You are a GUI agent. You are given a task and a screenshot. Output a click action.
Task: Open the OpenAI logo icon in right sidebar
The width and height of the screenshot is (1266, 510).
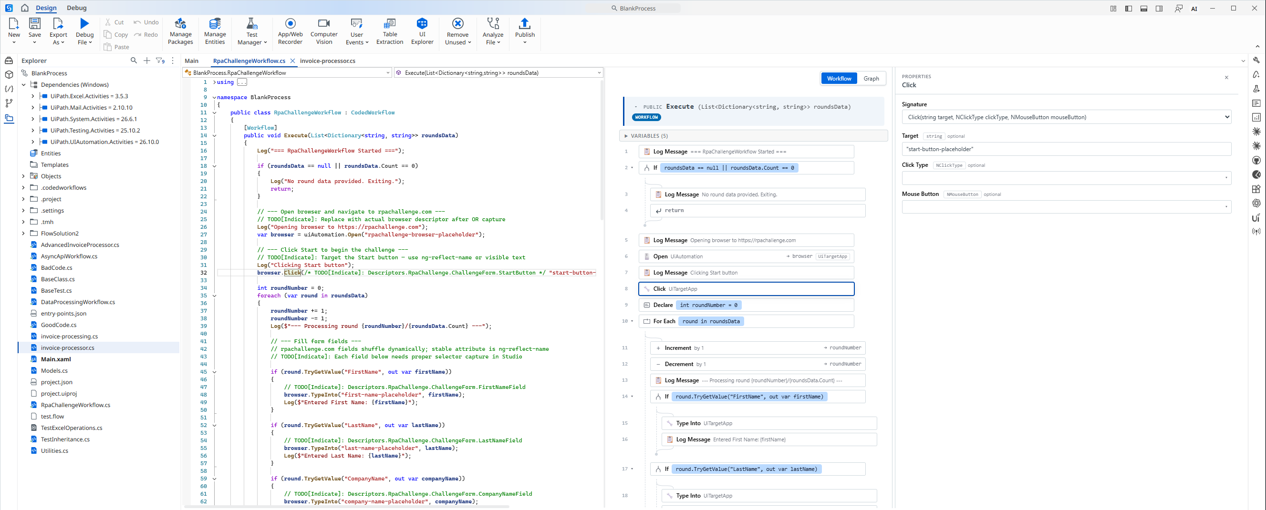coord(1256,203)
